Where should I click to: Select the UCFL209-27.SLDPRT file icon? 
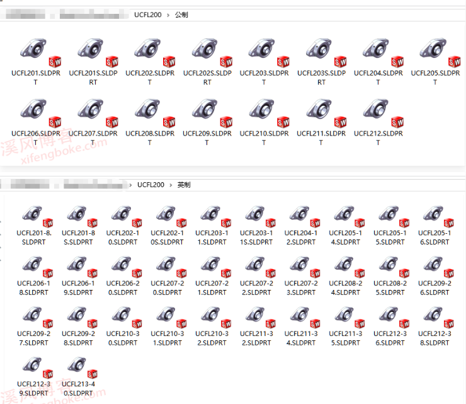(x=37, y=317)
